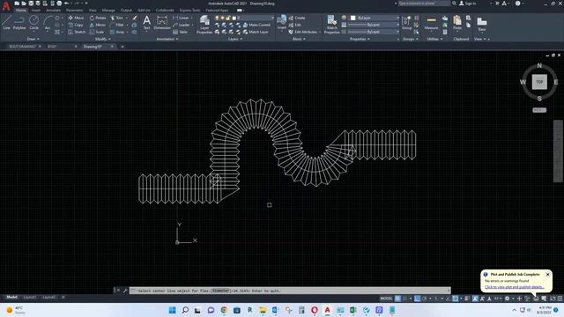Screen dimensions: 564x317
Task: Select the Dimension tool
Action: (162, 22)
